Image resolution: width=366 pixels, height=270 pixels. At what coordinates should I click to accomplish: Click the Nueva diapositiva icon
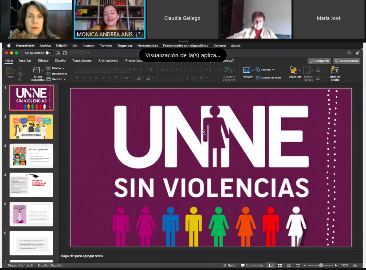click(x=36, y=70)
